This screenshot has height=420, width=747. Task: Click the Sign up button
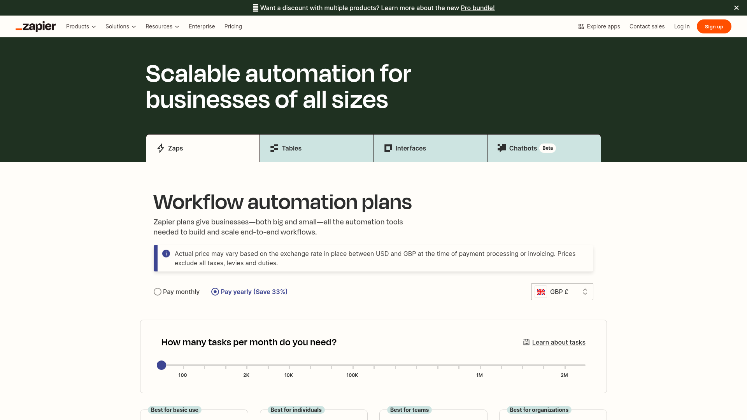click(x=714, y=26)
